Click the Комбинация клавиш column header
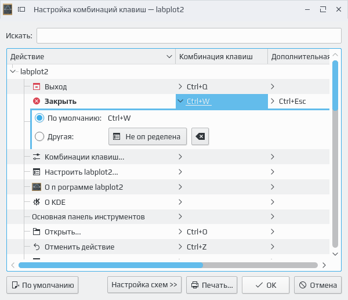 [x=222, y=57]
